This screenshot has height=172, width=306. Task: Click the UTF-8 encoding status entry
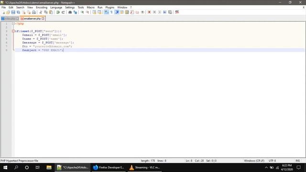(x=272, y=161)
